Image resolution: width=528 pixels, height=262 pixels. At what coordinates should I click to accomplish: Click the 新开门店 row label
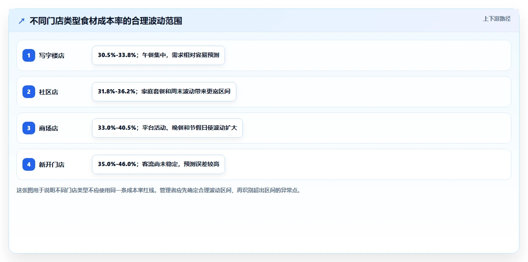pyautogui.click(x=52, y=164)
